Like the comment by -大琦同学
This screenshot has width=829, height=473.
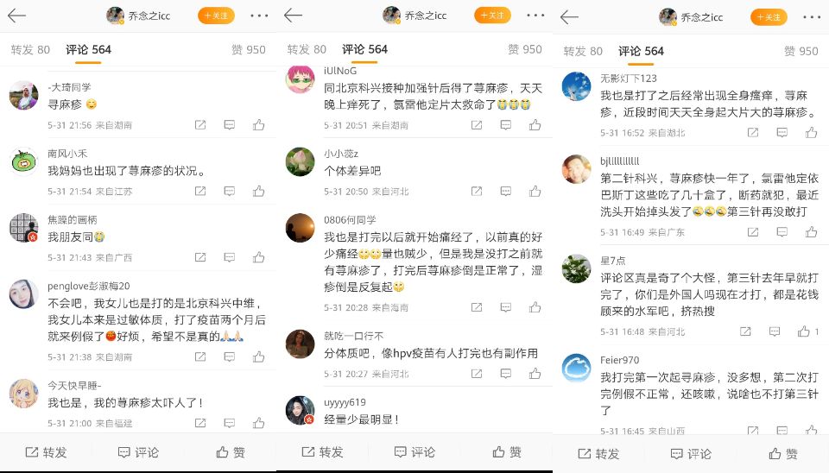coord(258,125)
